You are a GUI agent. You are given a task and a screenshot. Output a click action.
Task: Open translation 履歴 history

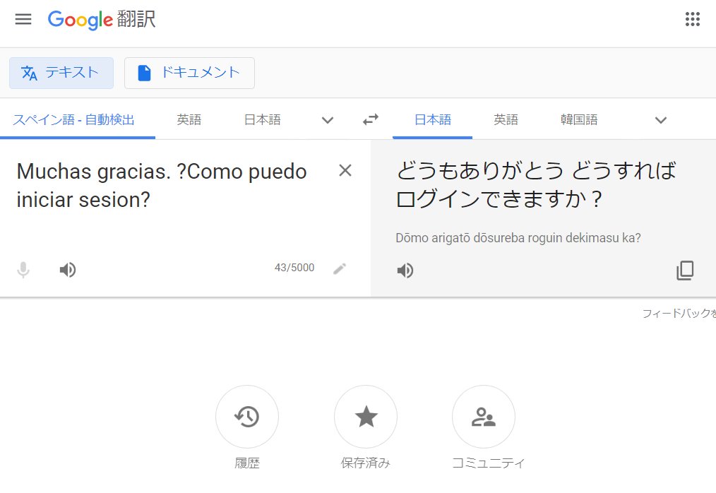pyautogui.click(x=247, y=417)
